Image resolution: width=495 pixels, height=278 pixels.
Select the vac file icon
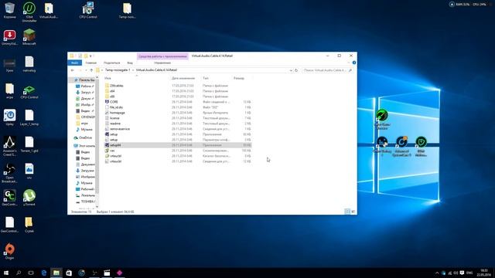coord(107,151)
